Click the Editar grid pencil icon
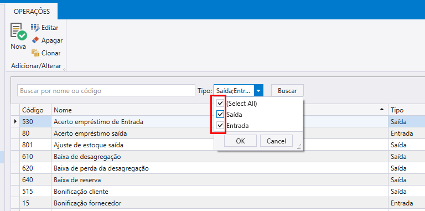Image resolution: width=425 pixels, height=211 pixels. tap(35, 27)
